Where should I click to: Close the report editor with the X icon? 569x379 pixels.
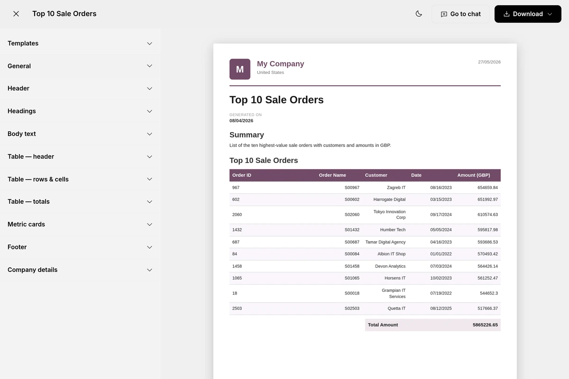pyautogui.click(x=16, y=14)
